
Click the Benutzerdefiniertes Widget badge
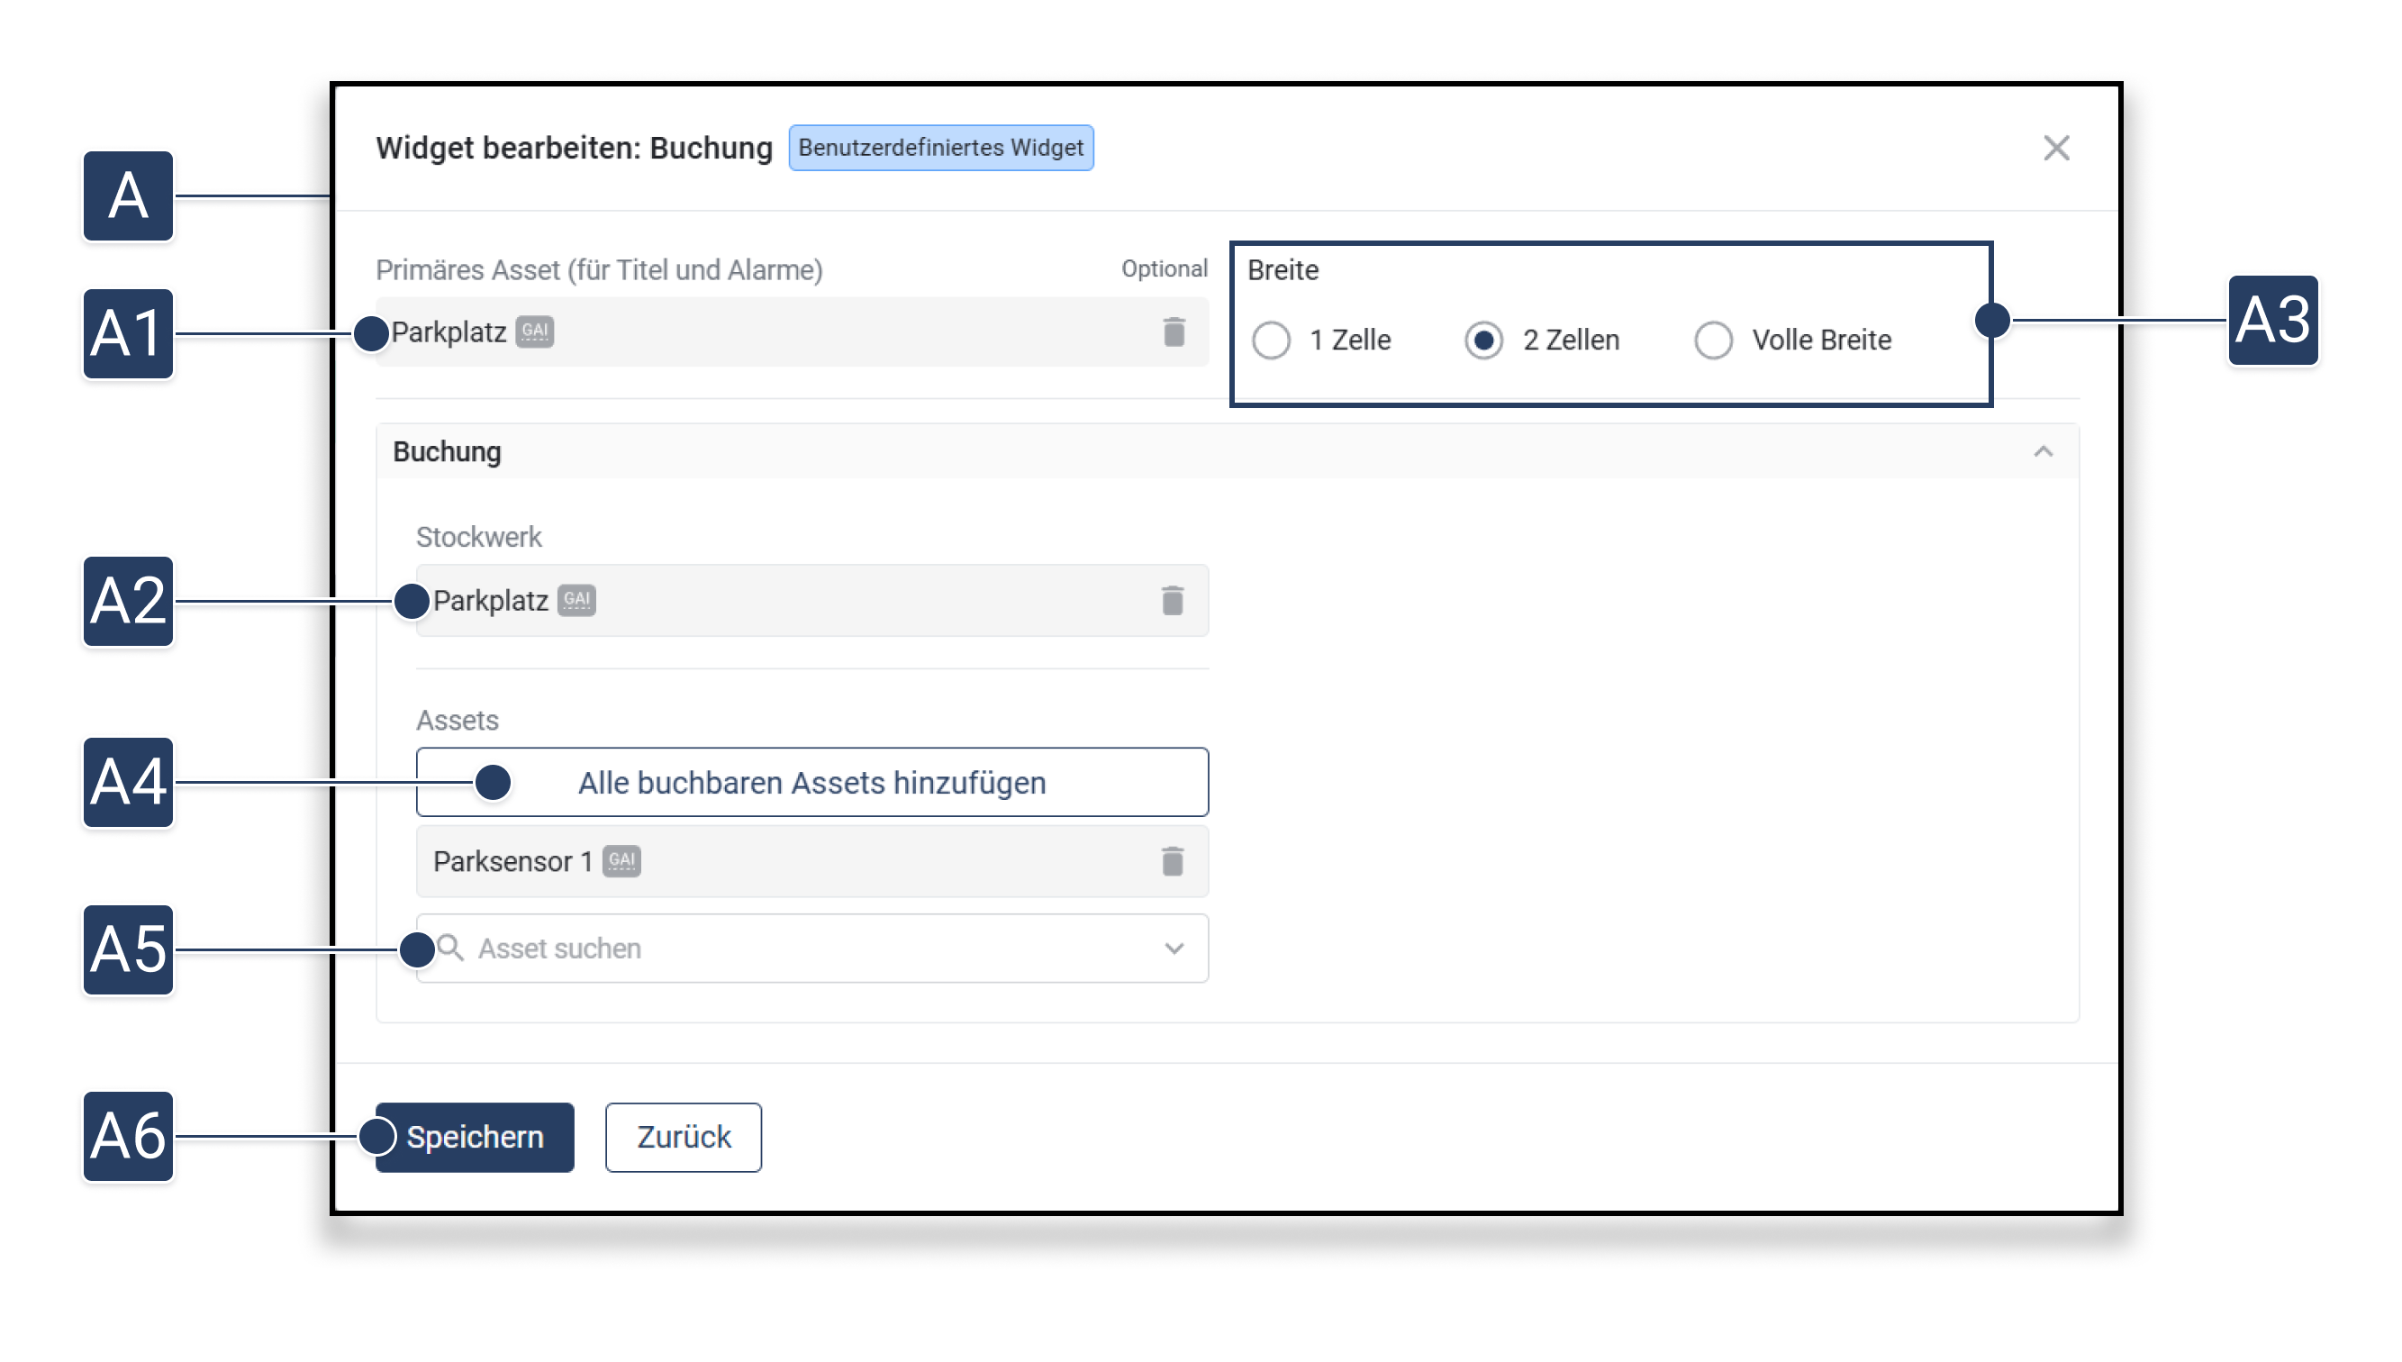pos(939,148)
